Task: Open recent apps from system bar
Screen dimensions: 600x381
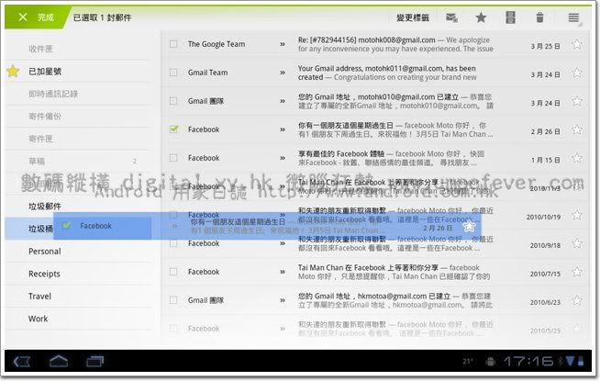Action: point(95,361)
